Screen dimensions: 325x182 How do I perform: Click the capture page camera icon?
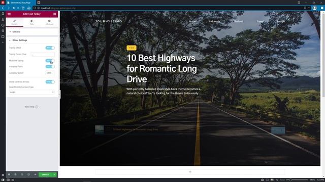(262, 180)
